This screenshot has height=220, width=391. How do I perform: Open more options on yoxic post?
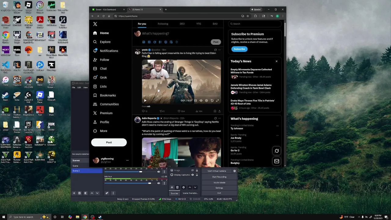[219, 50]
